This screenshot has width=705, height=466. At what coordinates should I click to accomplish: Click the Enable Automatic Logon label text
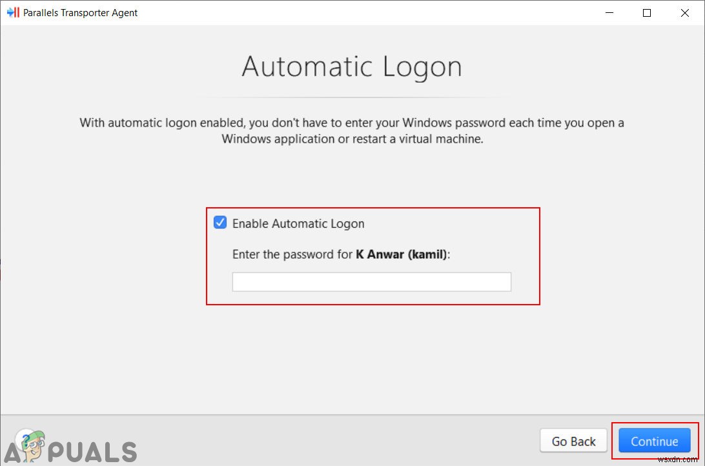(298, 223)
